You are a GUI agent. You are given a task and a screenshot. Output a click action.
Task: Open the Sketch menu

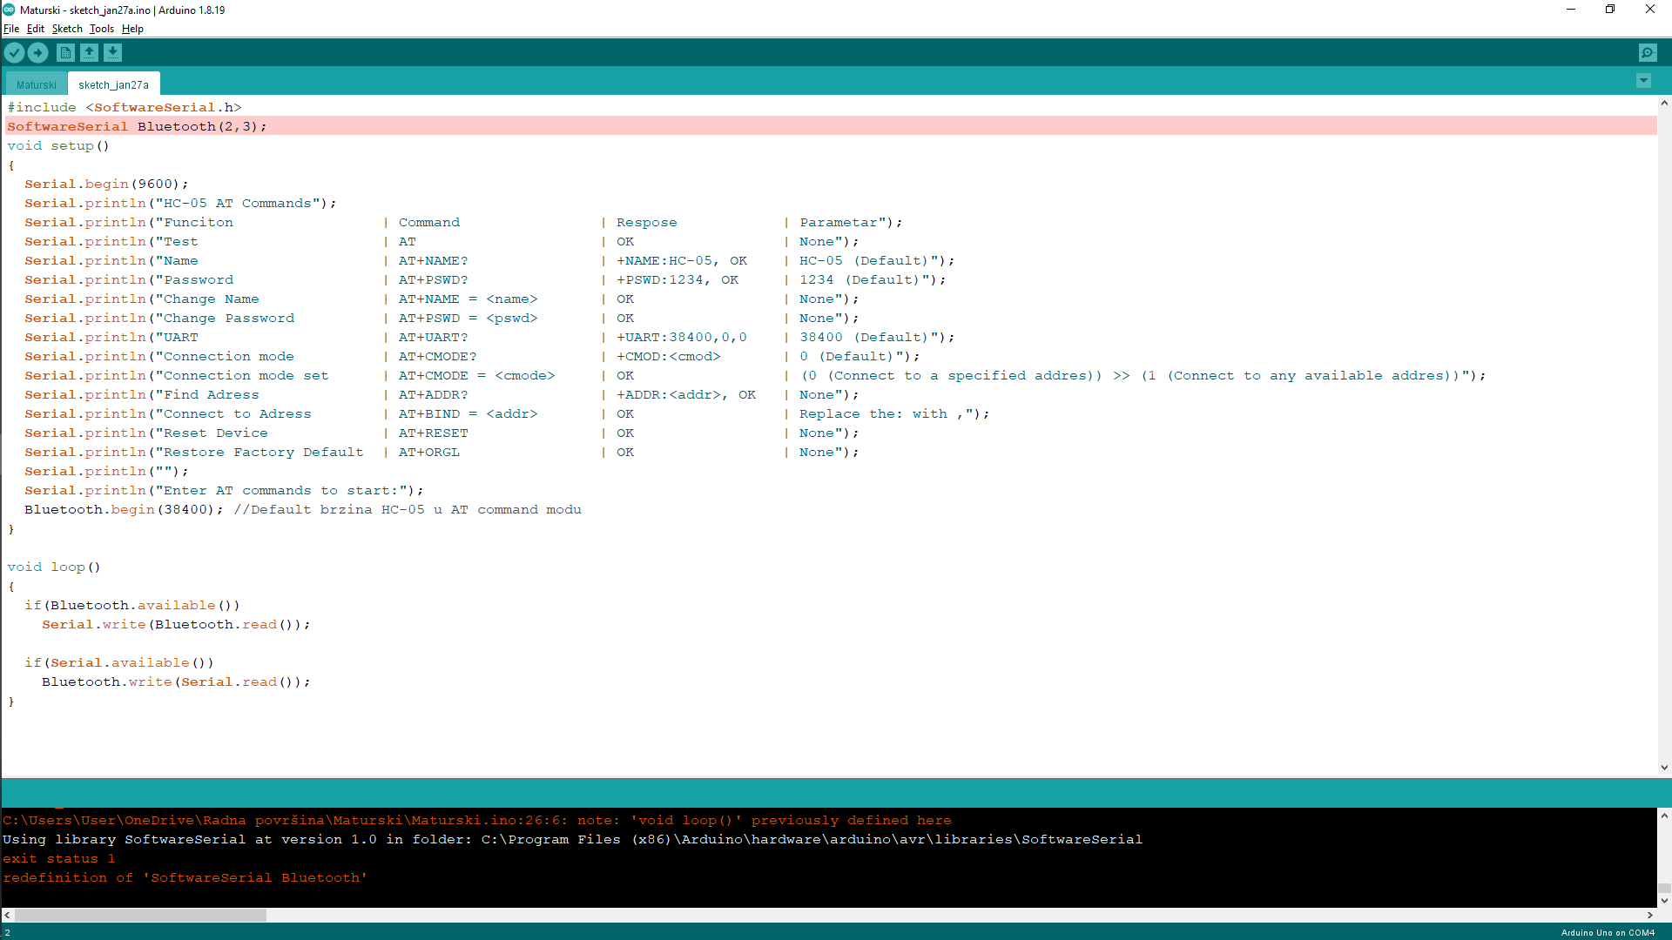pyautogui.click(x=67, y=29)
